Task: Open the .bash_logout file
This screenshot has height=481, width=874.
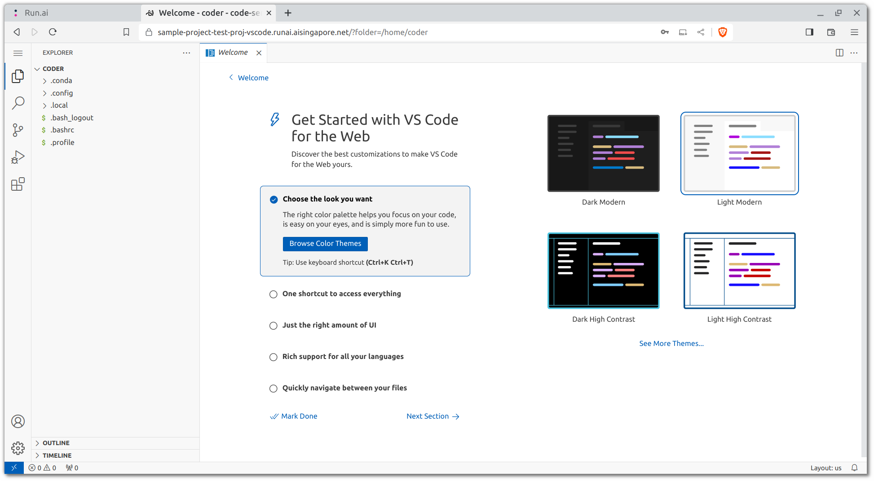Action: pyautogui.click(x=115, y=118)
